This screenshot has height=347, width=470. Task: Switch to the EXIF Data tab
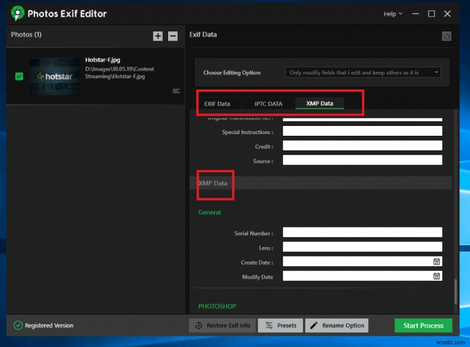click(219, 103)
